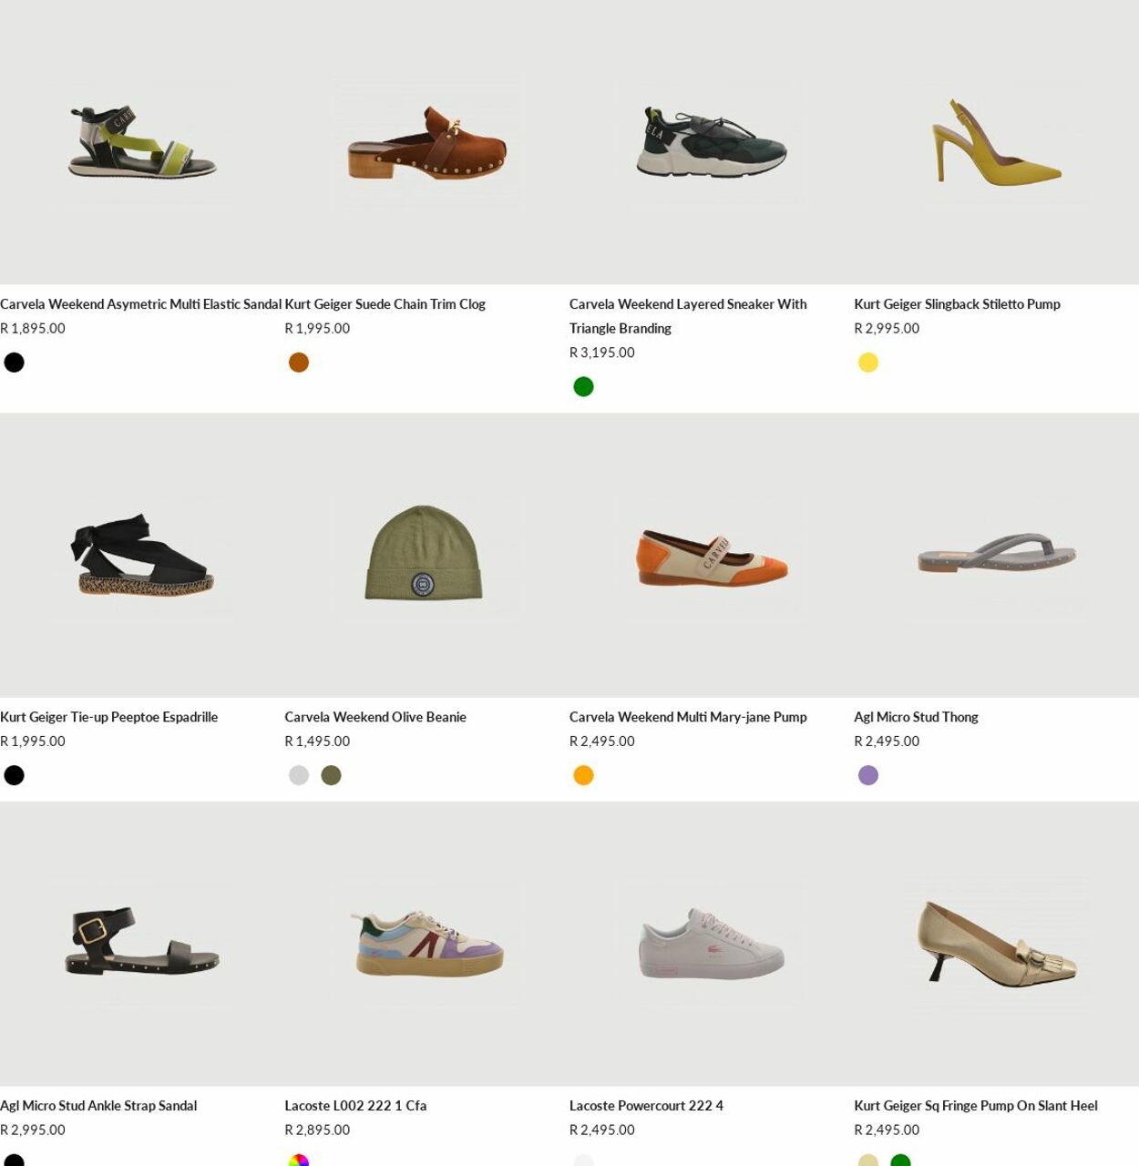The width and height of the screenshot is (1139, 1166).
Task: View the Agl Micro Stud Thong photo
Action: pos(996,556)
